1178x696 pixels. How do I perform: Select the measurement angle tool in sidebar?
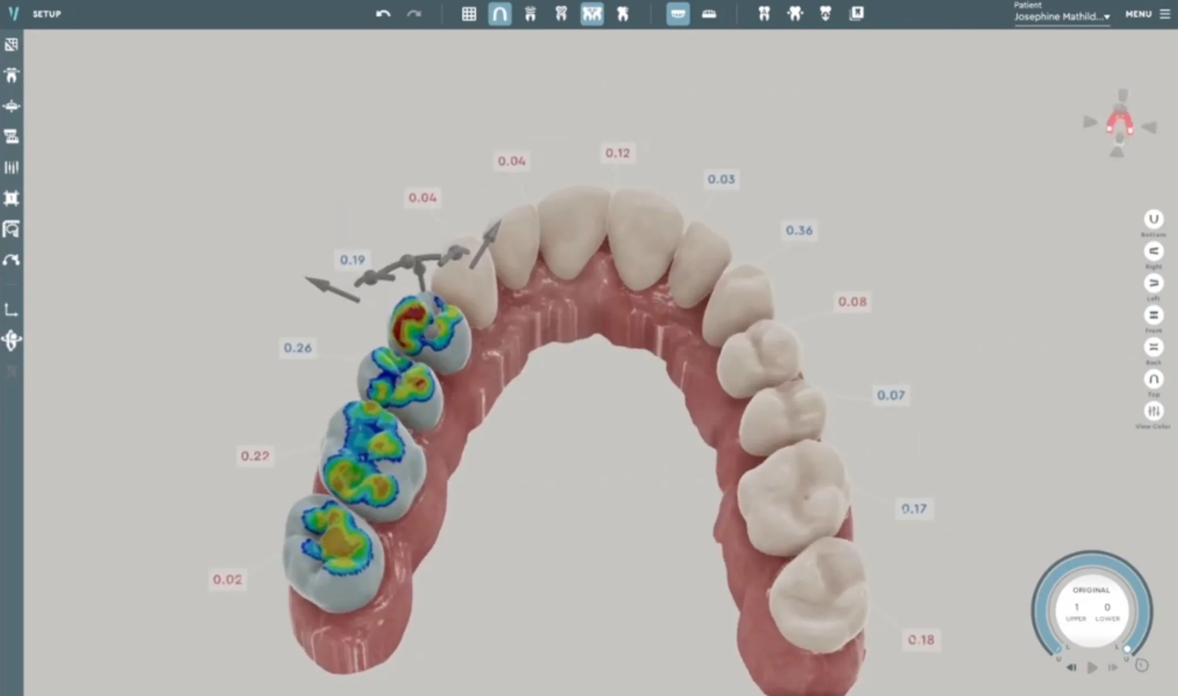[11, 310]
